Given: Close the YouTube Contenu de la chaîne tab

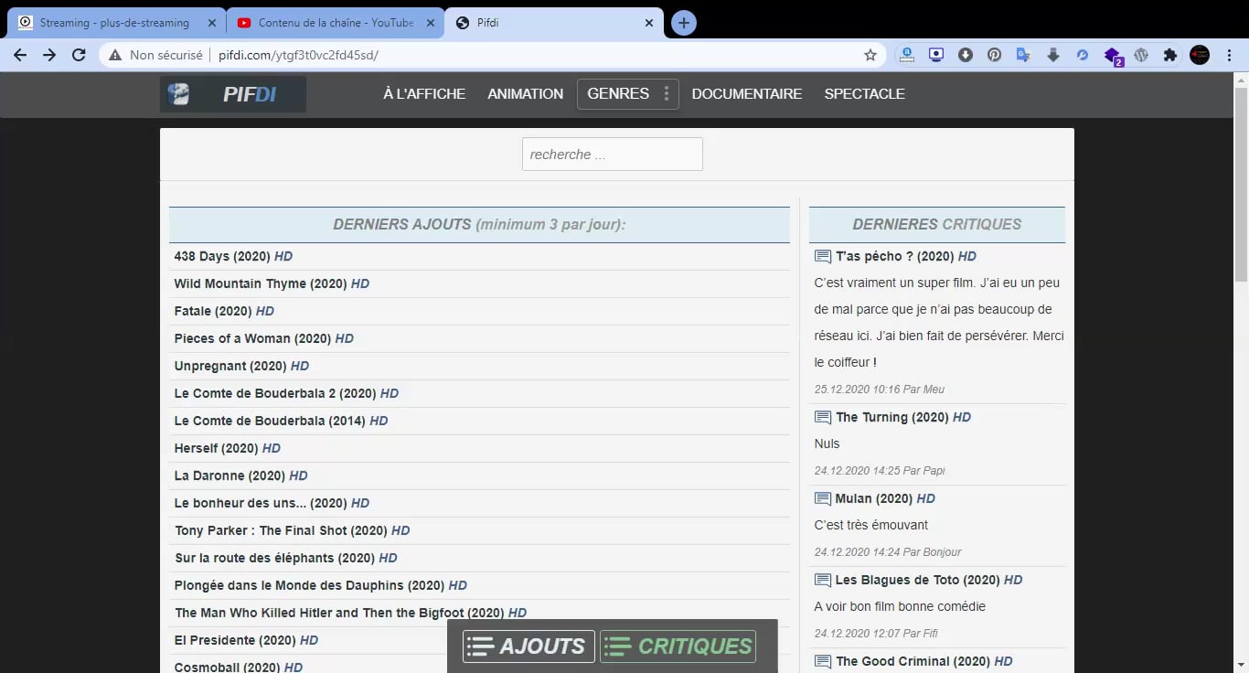Looking at the screenshot, I should coord(431,23).
